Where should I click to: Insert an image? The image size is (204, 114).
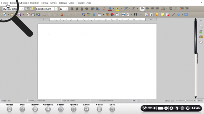point(107,14)
